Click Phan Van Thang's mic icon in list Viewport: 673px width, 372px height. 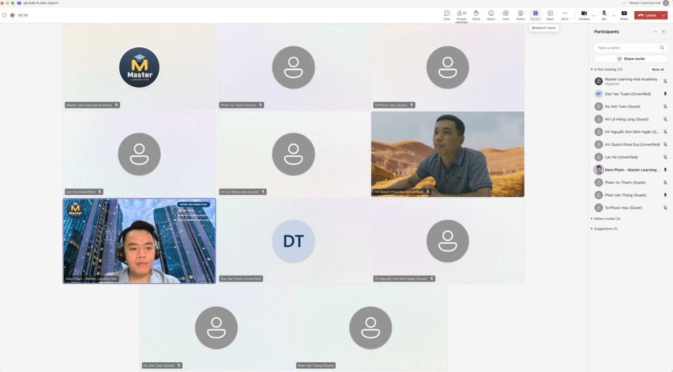click(665, 195)
